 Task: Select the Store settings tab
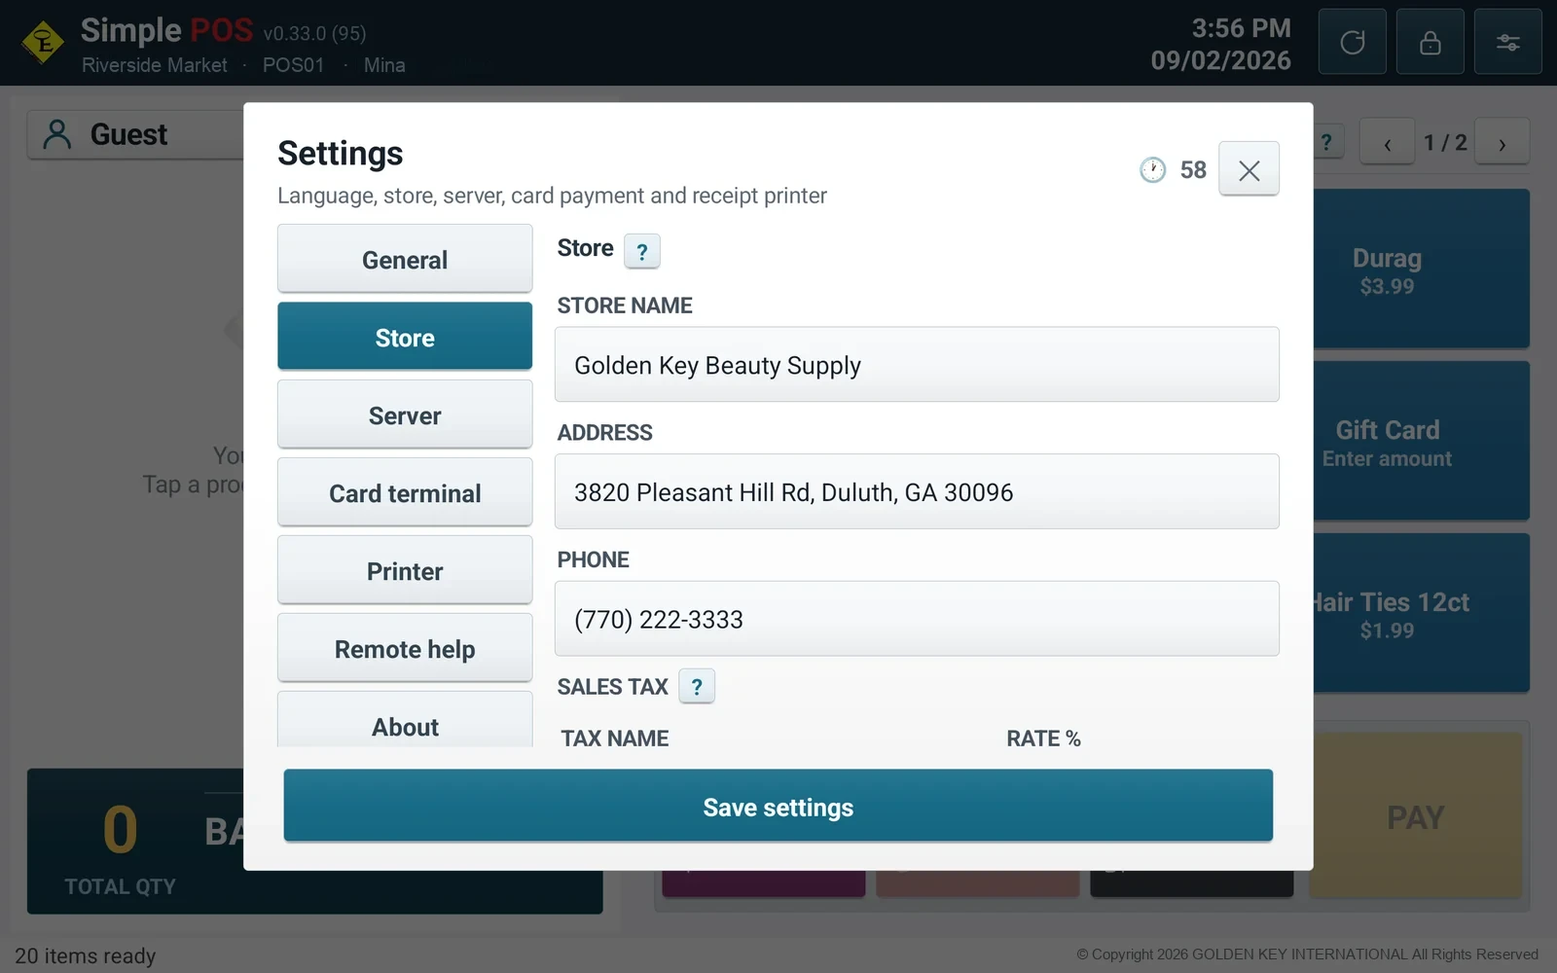point(405,337)
